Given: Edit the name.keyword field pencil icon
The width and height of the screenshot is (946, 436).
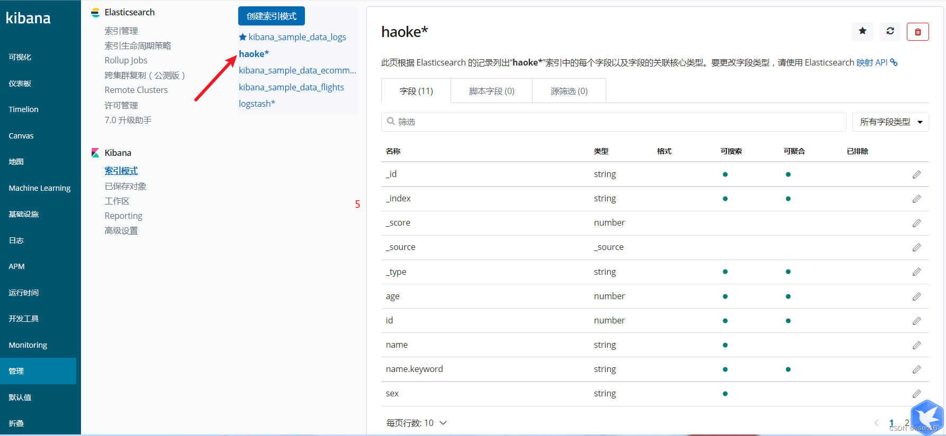Looking at the screenshot, I should tap(917, 369).
